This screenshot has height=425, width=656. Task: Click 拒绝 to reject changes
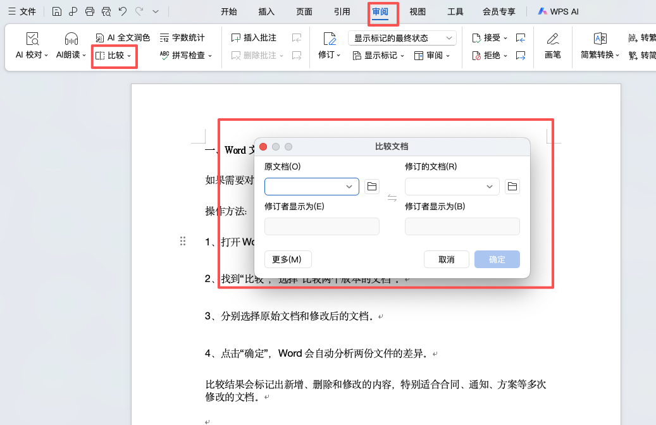point(489,55)
